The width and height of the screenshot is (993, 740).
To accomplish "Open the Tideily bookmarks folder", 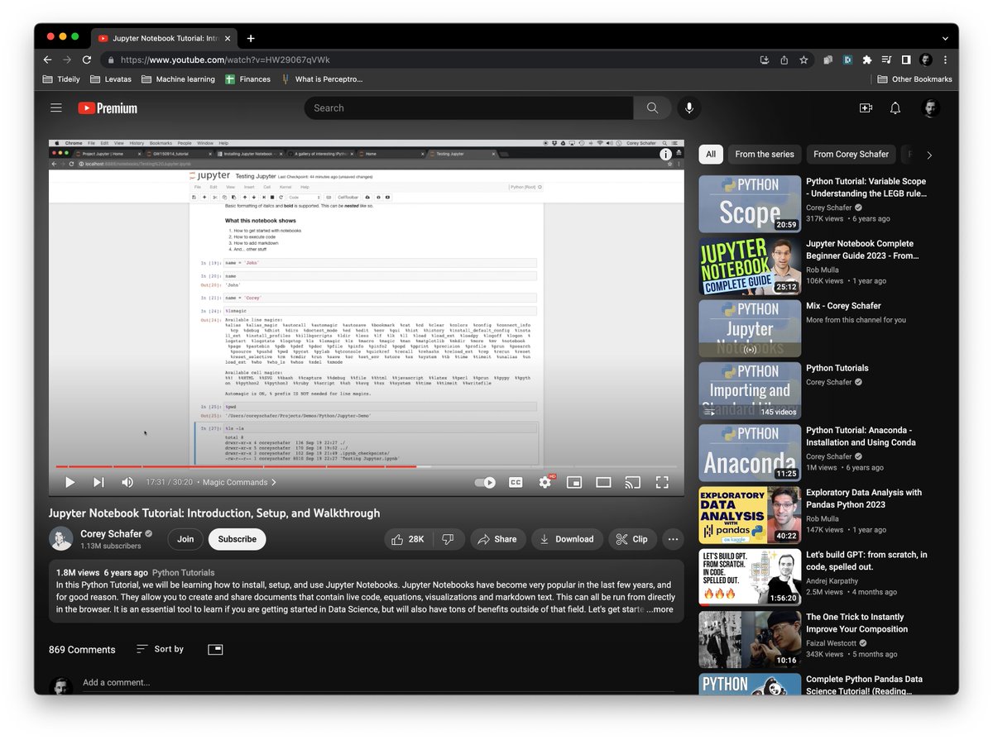I will (60, 79).
